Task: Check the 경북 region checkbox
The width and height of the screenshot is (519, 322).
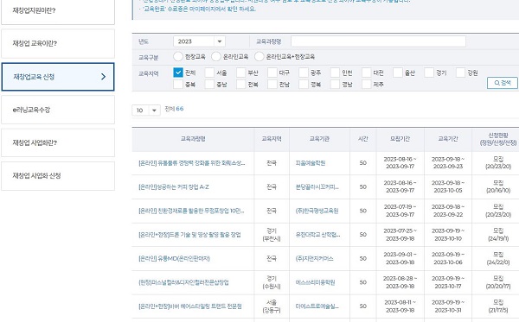Action: (304, 85)
